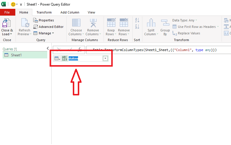Expand the Remove Columns dropdown arrow
This screenshot has width=231, height=145.
tap(100, 34)
